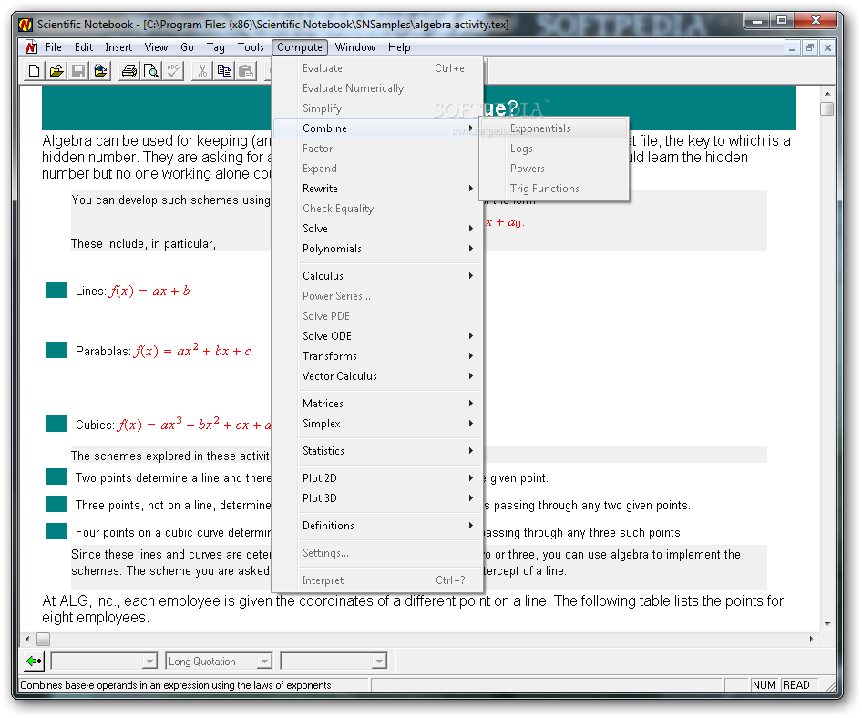862x718 pixels.
Task: Choose Evaluate Numerically menu entry
Action: tap(378, 88)
